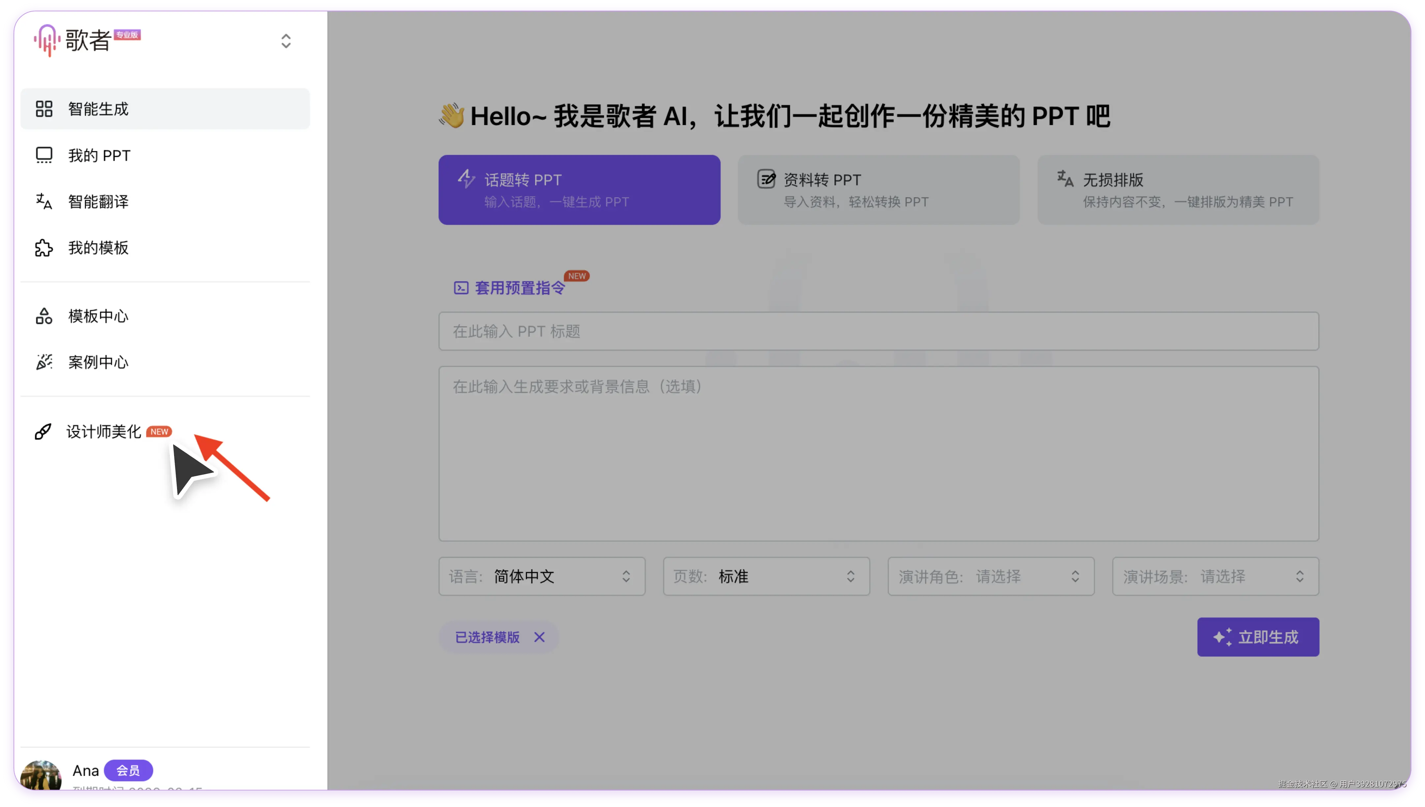Click the 我的模板 puzzle icon
The image size is (1425, 807).
pyautogui.click(x=44, y=248)
